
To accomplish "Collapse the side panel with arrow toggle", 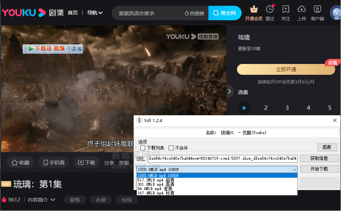I will (229, 91).
